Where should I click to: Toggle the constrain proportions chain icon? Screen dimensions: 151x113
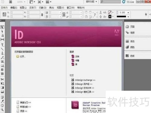pos(42,15)
